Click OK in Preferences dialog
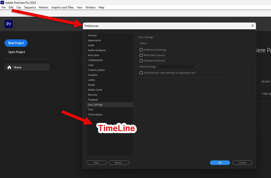This screenshot has height=178, width=271. coord(220,163)
